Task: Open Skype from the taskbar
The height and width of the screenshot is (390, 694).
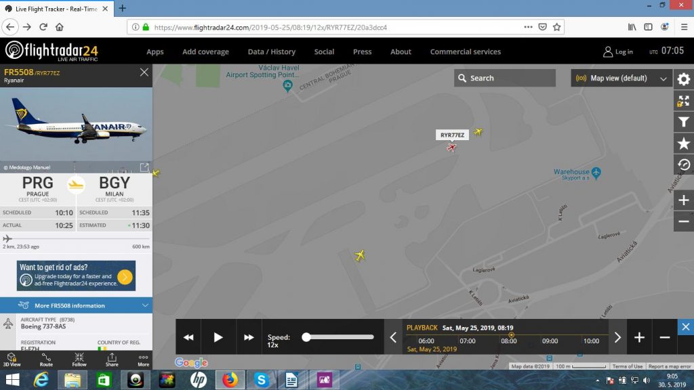Action: [262, 380]
